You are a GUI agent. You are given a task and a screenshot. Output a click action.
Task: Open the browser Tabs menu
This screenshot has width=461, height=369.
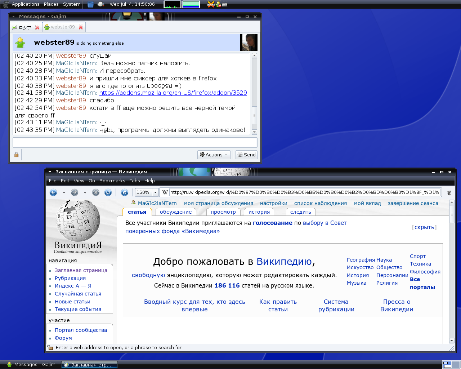[x=135, y=181]
